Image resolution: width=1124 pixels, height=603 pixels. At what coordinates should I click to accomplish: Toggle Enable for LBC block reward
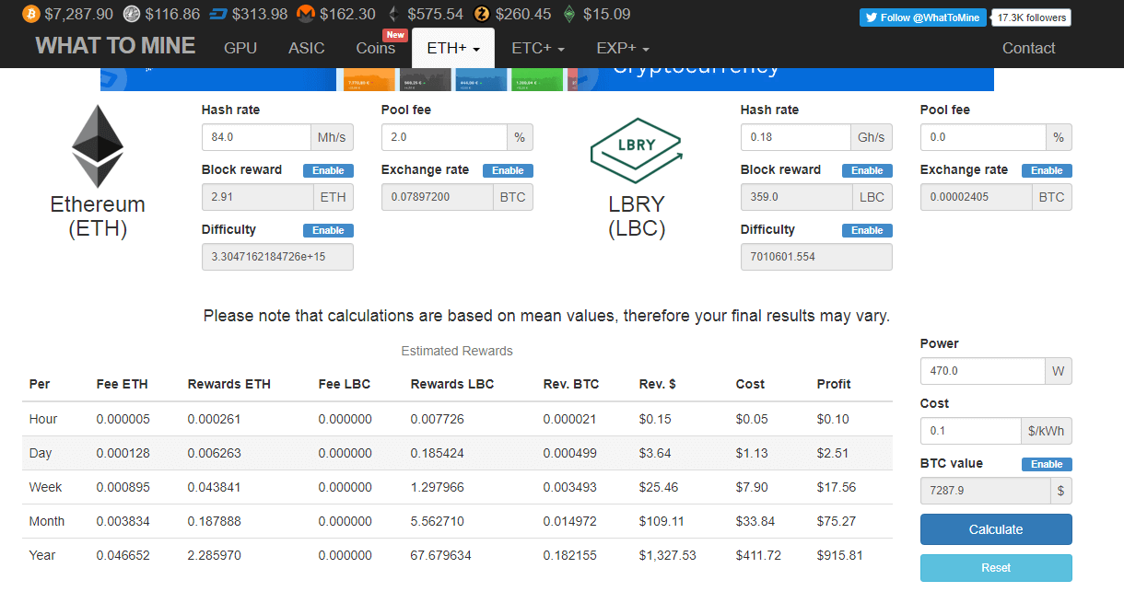[867, 170]
